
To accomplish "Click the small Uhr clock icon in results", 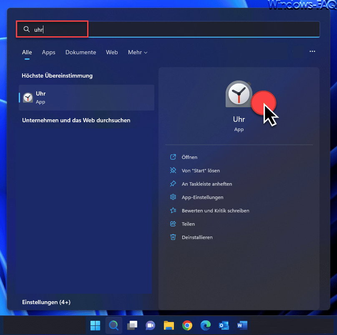I will pyautogui.click(x=28, y=98).
